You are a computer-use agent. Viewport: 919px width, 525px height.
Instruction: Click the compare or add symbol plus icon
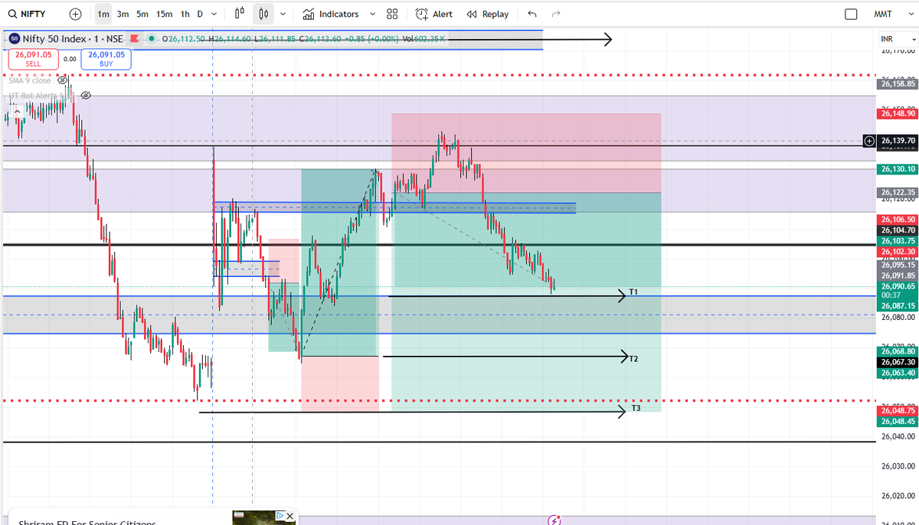point(75,14)
